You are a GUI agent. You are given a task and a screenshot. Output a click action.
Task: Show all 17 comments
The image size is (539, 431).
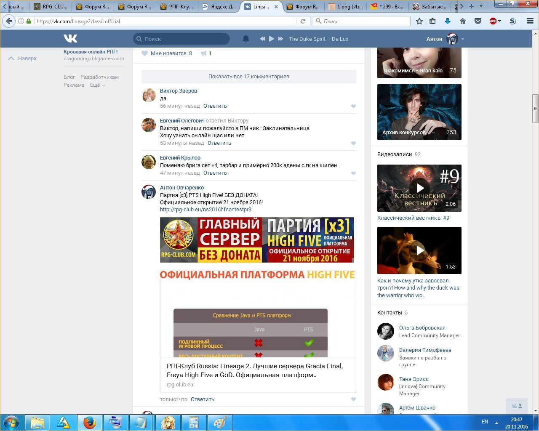248,77
